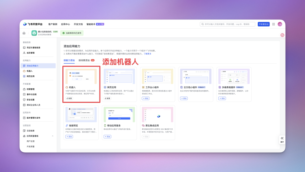Select 机器人 under 应用能力
Viewport: 305px width, 172px height.
[x=30, y=71]
